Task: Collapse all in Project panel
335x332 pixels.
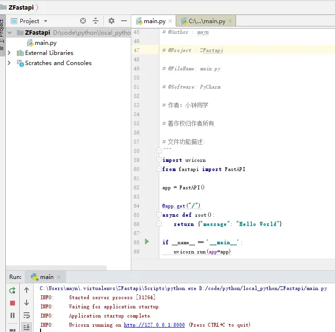Action: coord(96,21)
